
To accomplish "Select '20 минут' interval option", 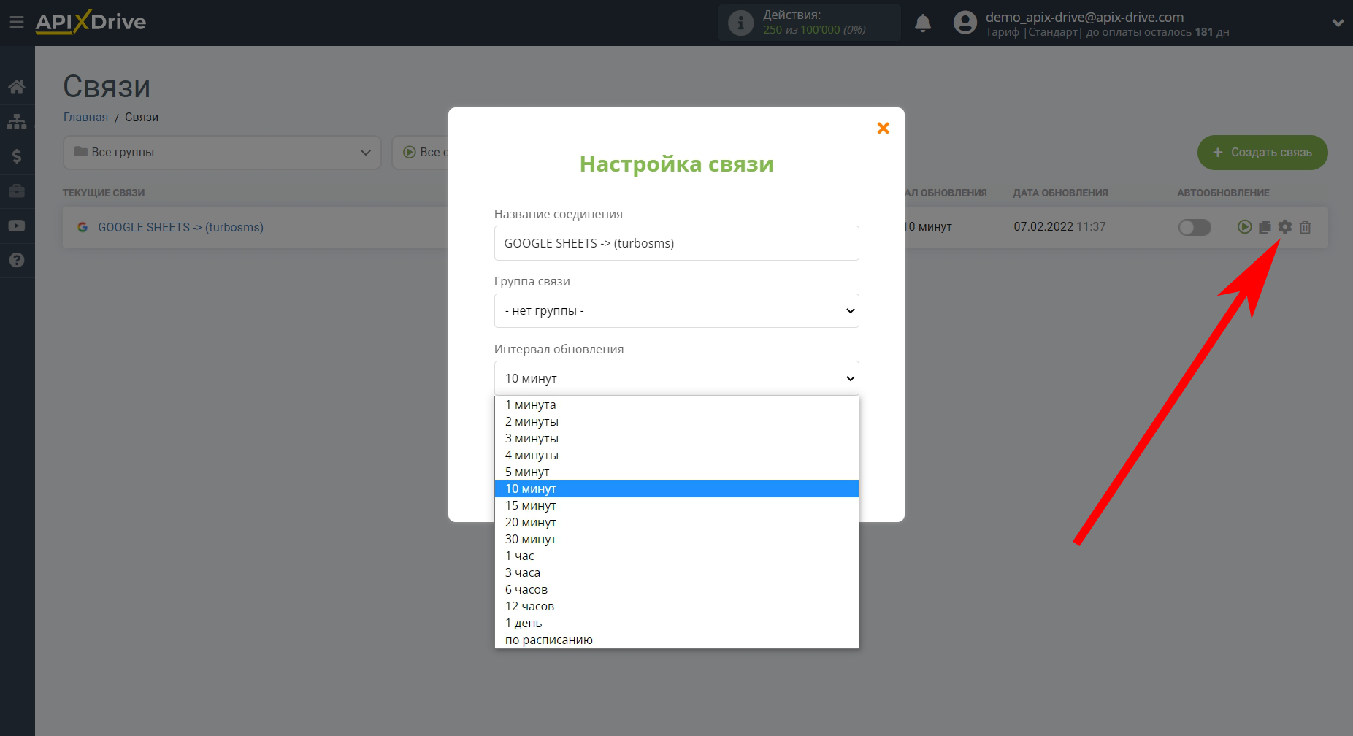I will point(676,522).
